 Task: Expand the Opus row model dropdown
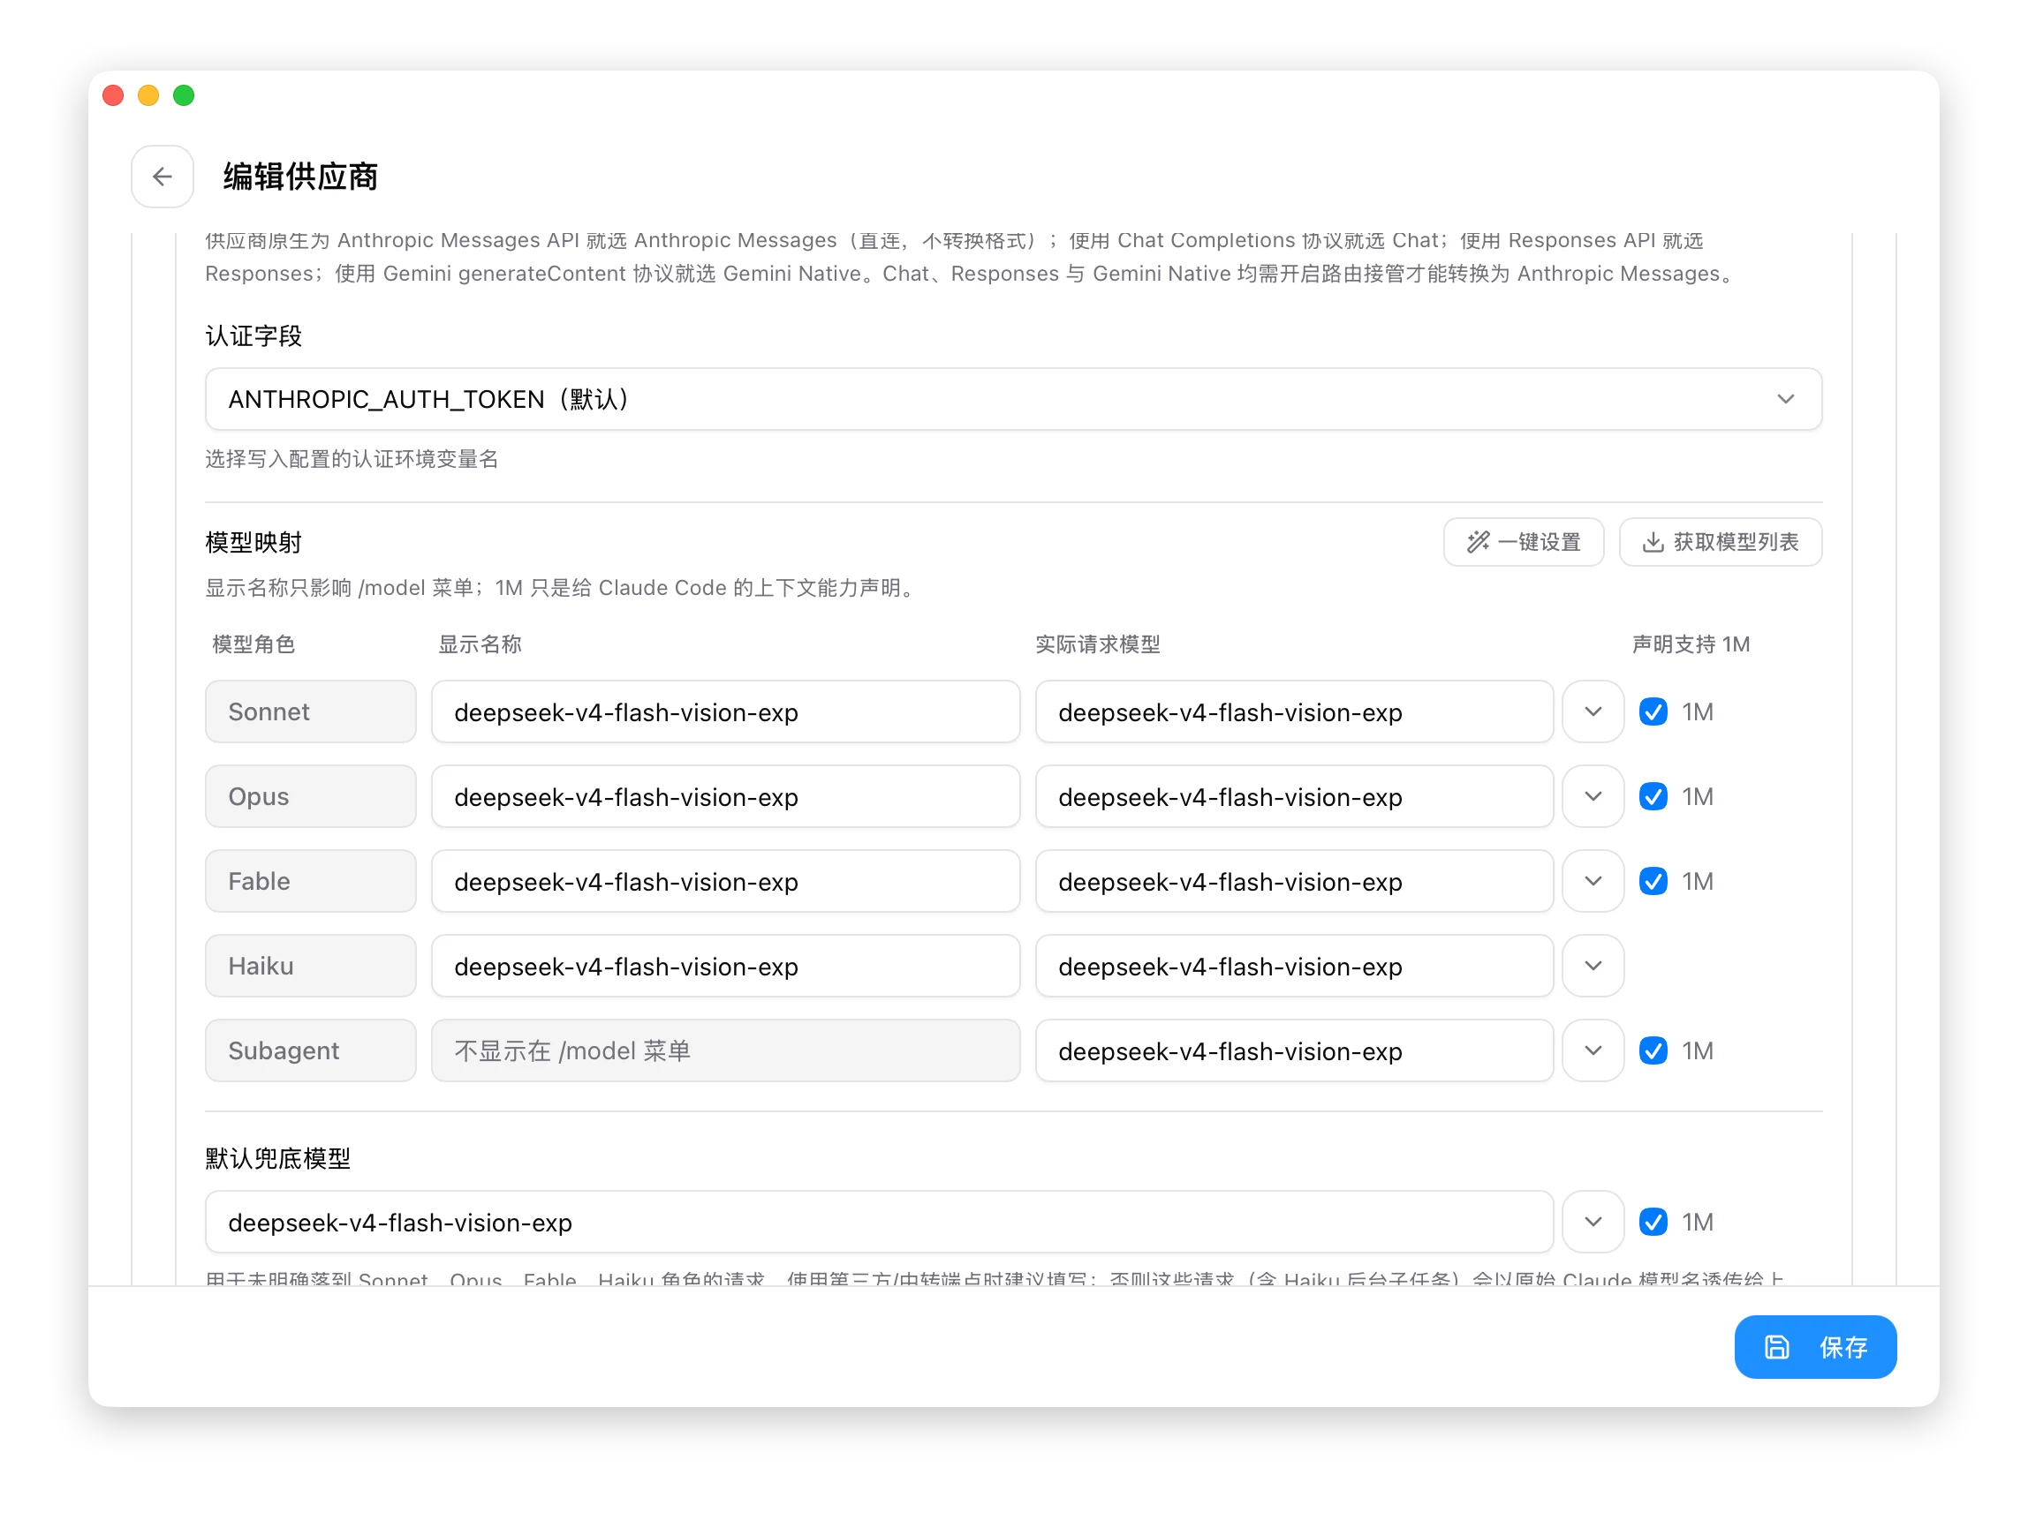[x=1593, y=797]
